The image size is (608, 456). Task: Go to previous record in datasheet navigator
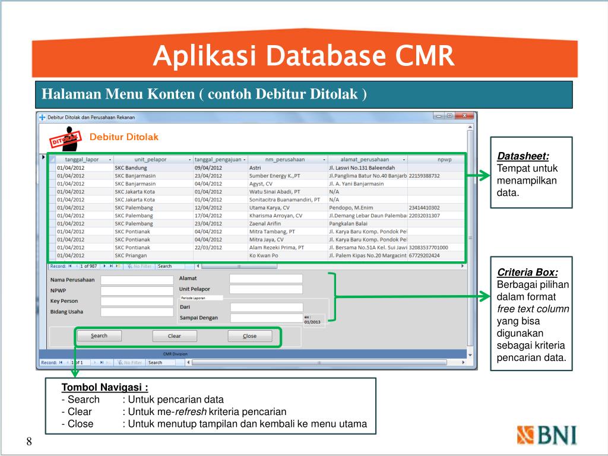(x=77, y=267)
